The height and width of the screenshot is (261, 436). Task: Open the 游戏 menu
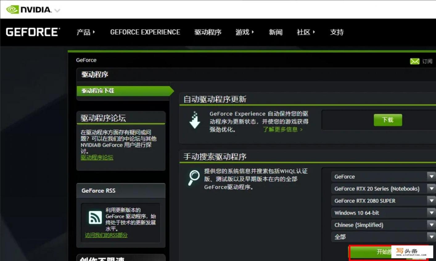click(245, 32)
